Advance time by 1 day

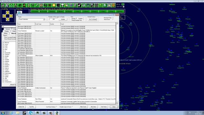(103, 11)
